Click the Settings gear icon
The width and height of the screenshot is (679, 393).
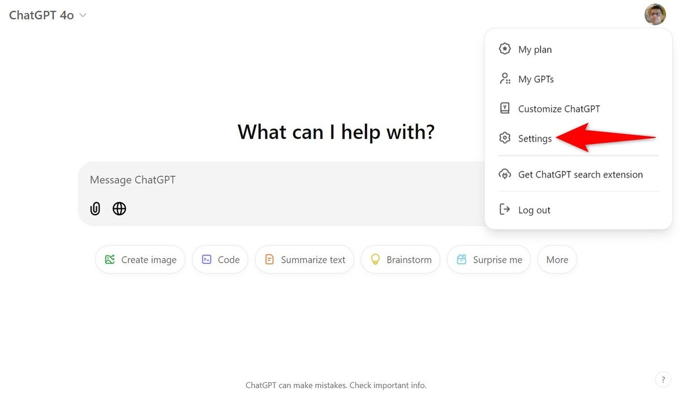click(505, 138)
